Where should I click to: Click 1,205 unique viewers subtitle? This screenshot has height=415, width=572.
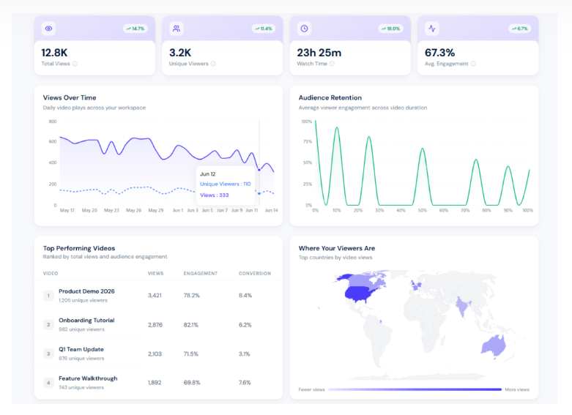tap(83, 301)
